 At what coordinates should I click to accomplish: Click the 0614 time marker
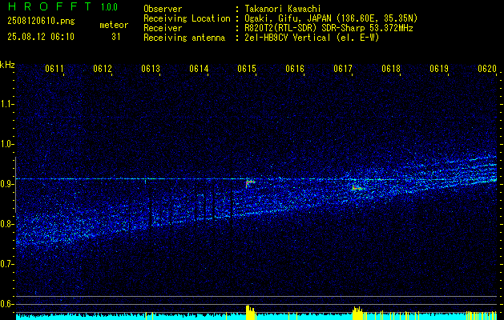[199, 68]
